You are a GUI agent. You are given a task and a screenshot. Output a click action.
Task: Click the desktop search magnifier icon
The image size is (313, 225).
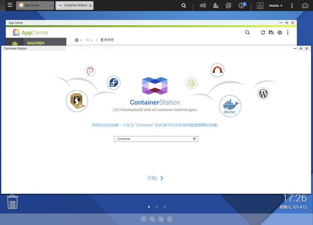point(184,5)
